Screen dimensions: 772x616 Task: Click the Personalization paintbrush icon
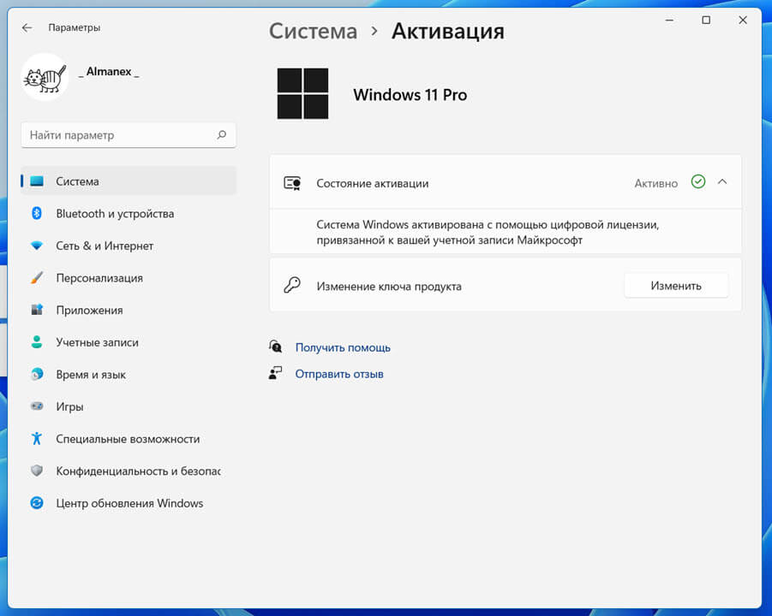(x=37, y=278)
